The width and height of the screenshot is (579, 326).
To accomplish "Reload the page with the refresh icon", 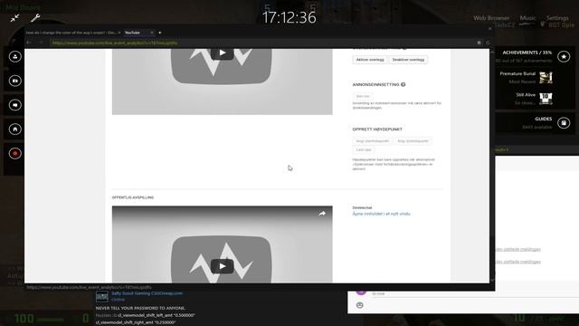I will [x=488, y=43].
